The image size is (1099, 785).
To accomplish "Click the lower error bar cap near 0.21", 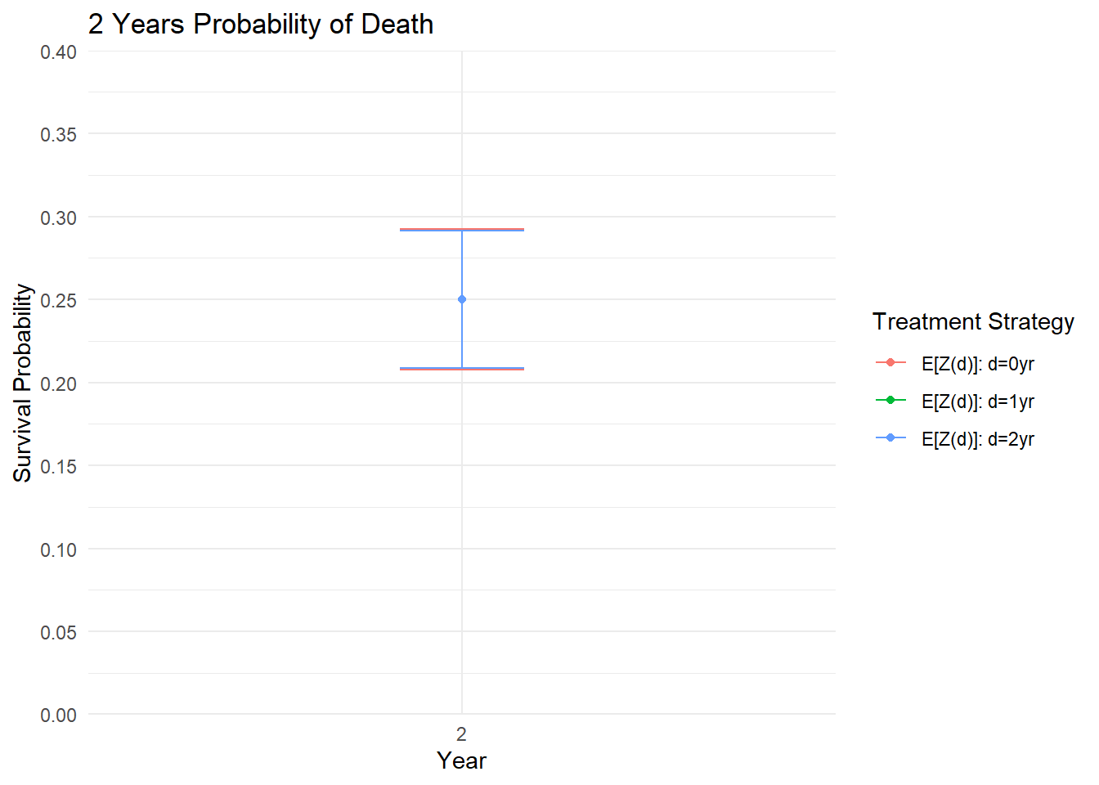I will click(x=462, y=369).
